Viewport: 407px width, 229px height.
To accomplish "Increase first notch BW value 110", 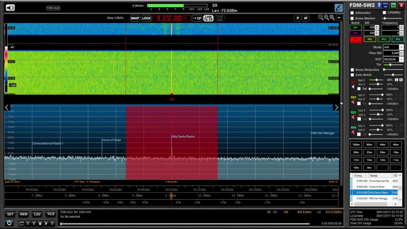I will click(377, 27).
